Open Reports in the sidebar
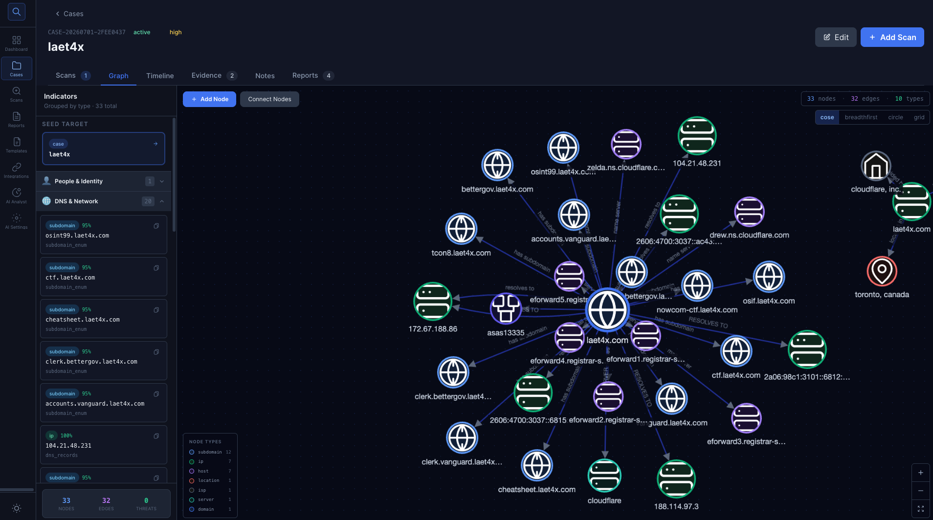Screen dimensions: 933x520 coord(17,120)
